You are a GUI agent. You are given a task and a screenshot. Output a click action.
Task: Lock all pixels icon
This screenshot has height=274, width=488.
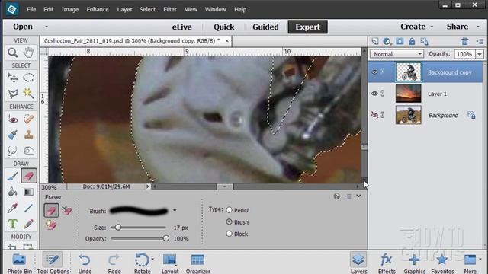(x=412, y=41)
